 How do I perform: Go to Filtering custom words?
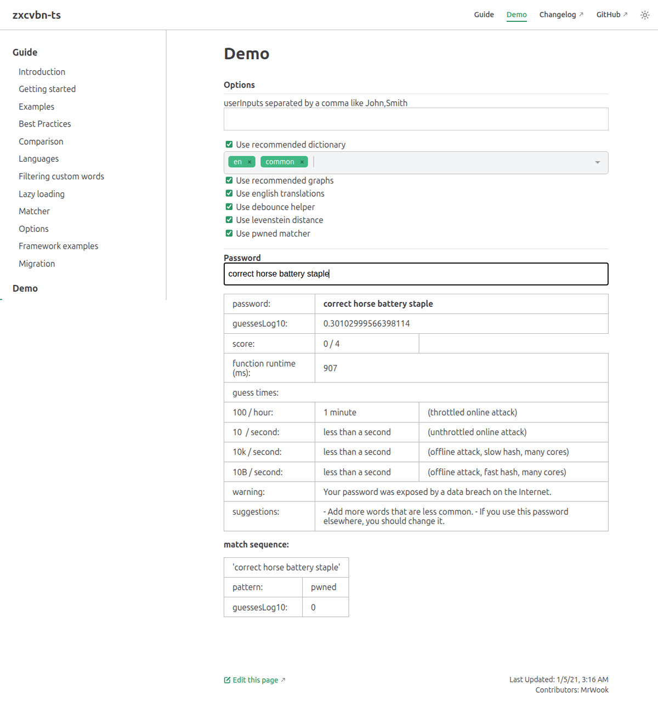[61, 176]
